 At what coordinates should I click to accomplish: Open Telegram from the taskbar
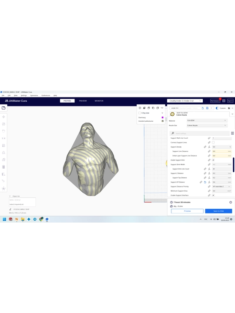(35, 219)
